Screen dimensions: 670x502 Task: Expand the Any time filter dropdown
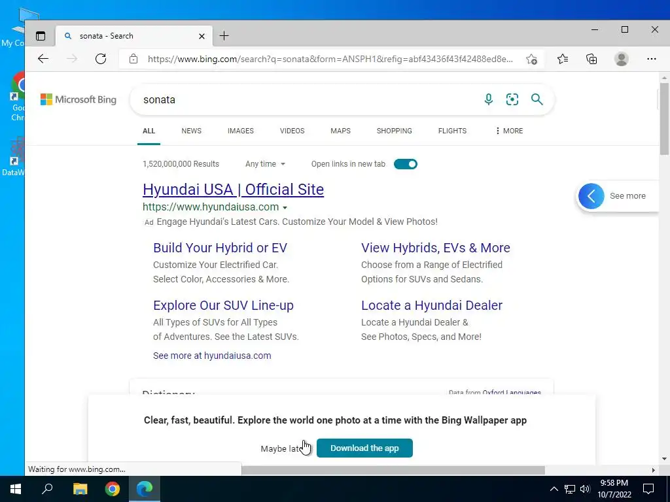tap(265, 164)
